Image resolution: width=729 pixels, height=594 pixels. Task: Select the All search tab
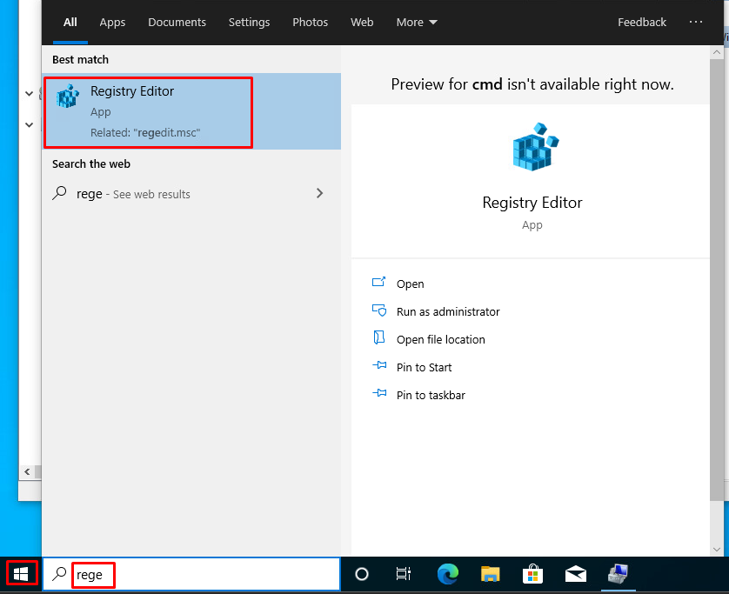70,22
